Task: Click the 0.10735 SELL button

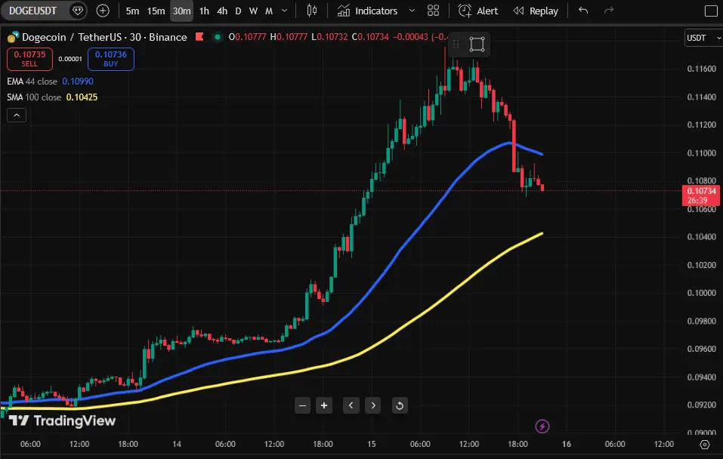Action: [29, 59]
